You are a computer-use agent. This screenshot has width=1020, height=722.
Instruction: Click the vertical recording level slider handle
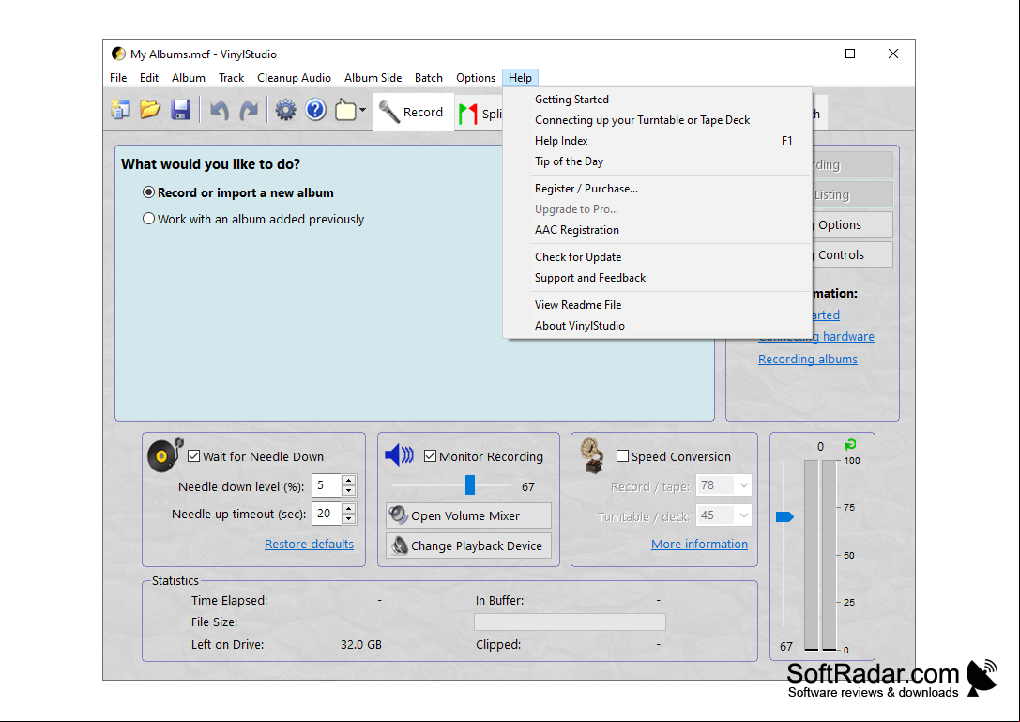tap(784, 517)
